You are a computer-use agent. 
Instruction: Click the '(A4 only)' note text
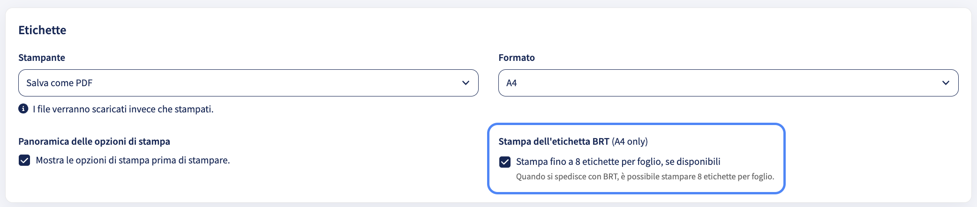click(x=630, y=141)
